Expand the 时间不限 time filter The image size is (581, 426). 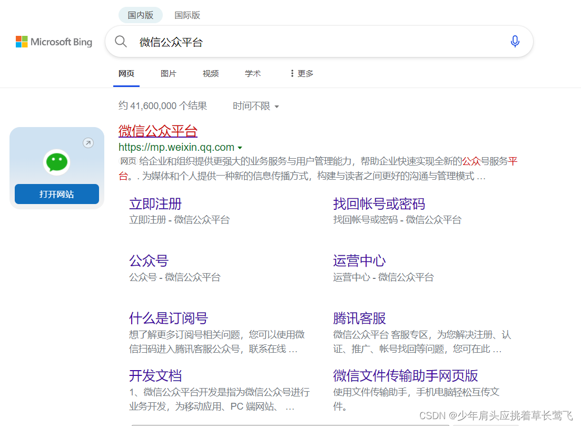255,106
